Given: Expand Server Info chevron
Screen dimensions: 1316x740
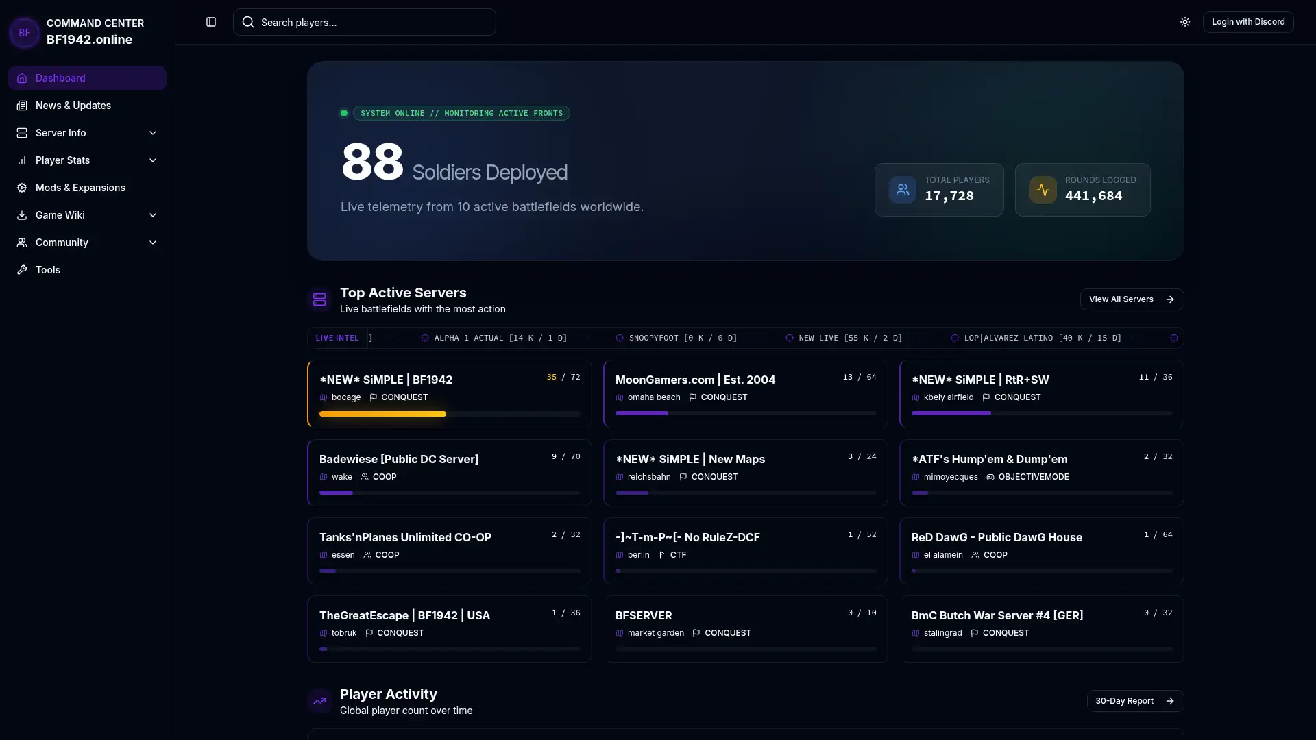Looking at the screenshot, I should click(x=153, y=133).
